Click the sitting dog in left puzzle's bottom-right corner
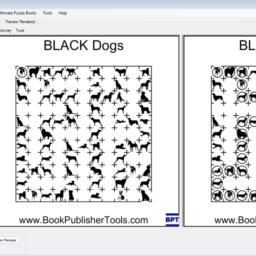256x256 pixels. [145, 195]
